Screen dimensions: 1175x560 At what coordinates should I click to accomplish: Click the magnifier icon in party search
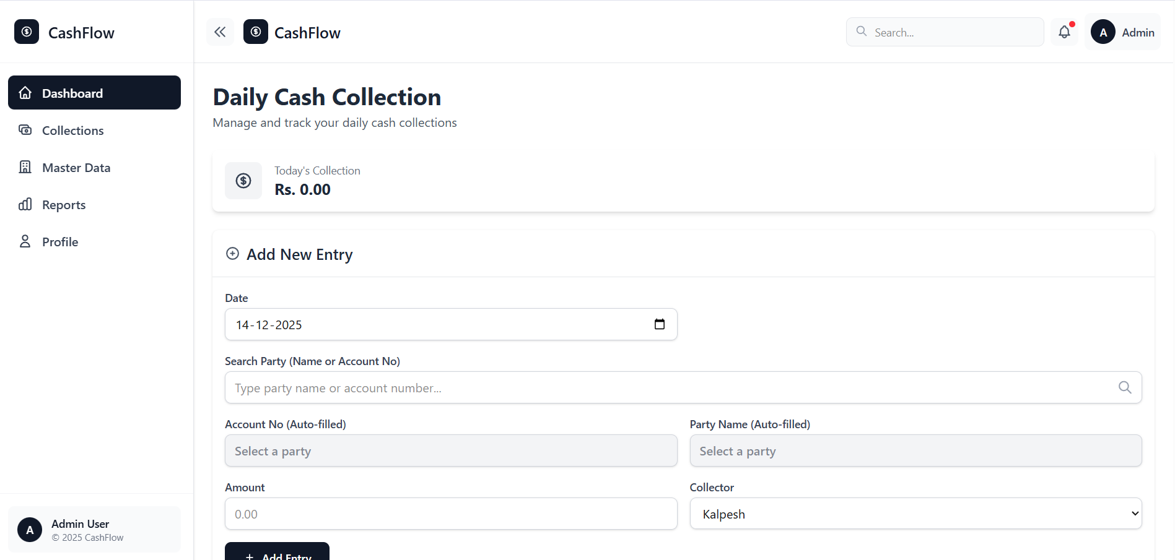1125,387
